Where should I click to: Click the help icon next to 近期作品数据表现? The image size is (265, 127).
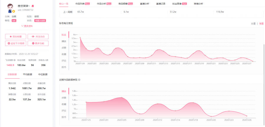click(79, 80)
